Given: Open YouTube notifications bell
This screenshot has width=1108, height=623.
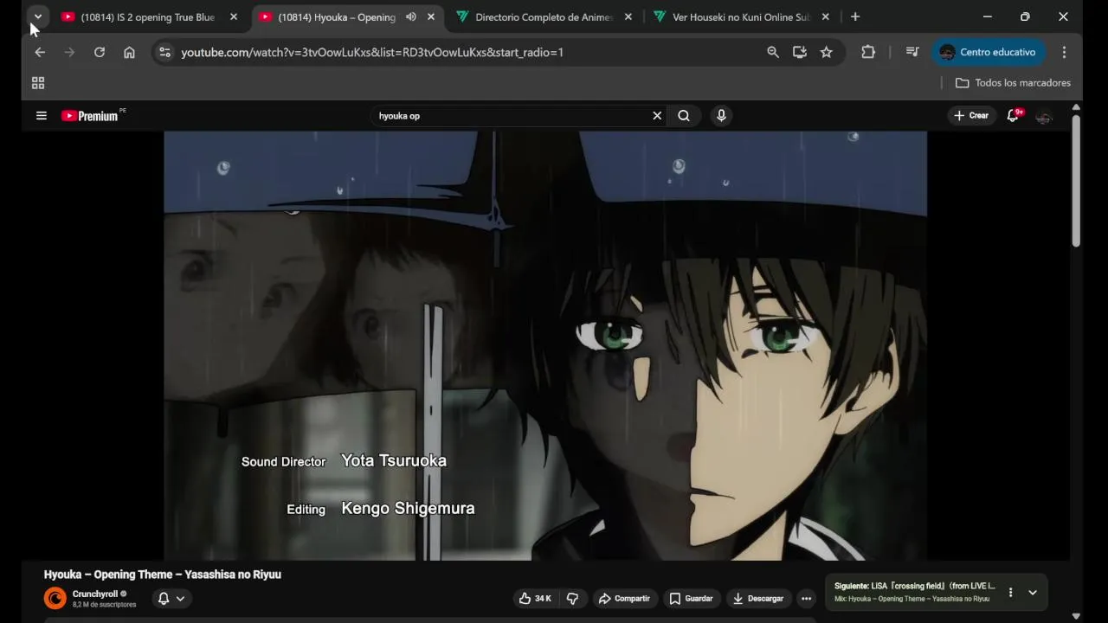Looking at the screenshot, I should [x=1013, y=115].
